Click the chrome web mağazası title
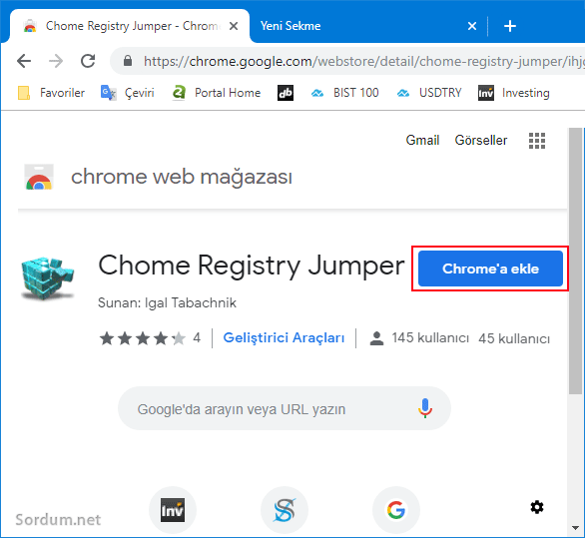Screen dimensions: 585x538 point(182,177)
